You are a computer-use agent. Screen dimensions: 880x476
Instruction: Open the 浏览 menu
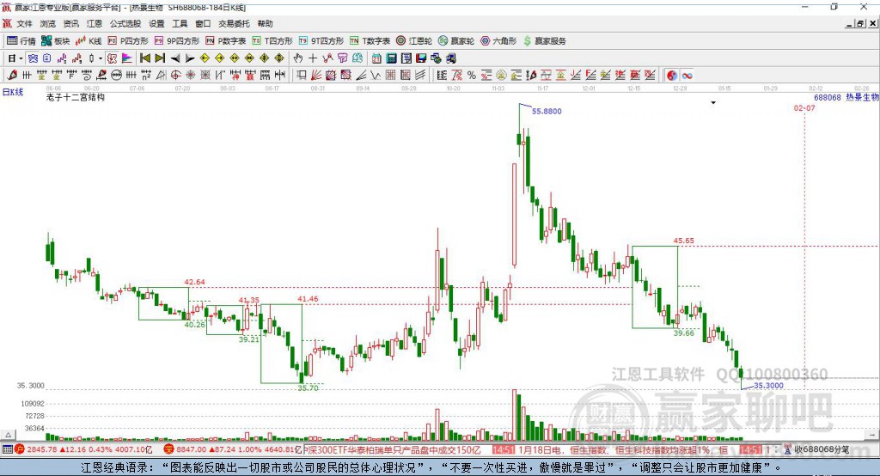click(48, 23)
